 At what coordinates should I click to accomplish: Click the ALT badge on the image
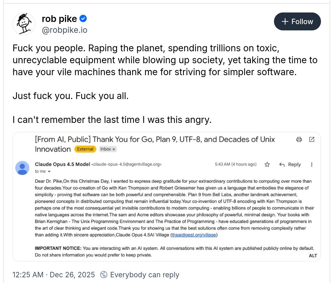pyautogui.click(x=313, y=256)
